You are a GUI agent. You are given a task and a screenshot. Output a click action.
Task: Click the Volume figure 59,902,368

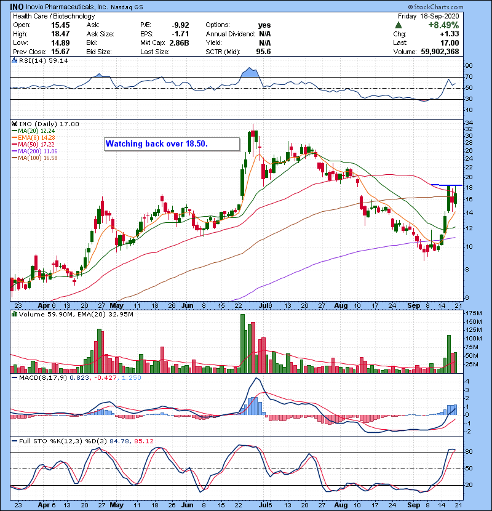pos(440,52)
